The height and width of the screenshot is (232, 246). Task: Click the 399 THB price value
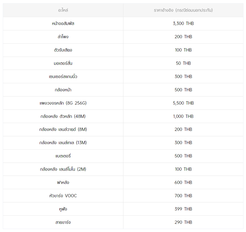pyautogui.click(x=183, y=209)
